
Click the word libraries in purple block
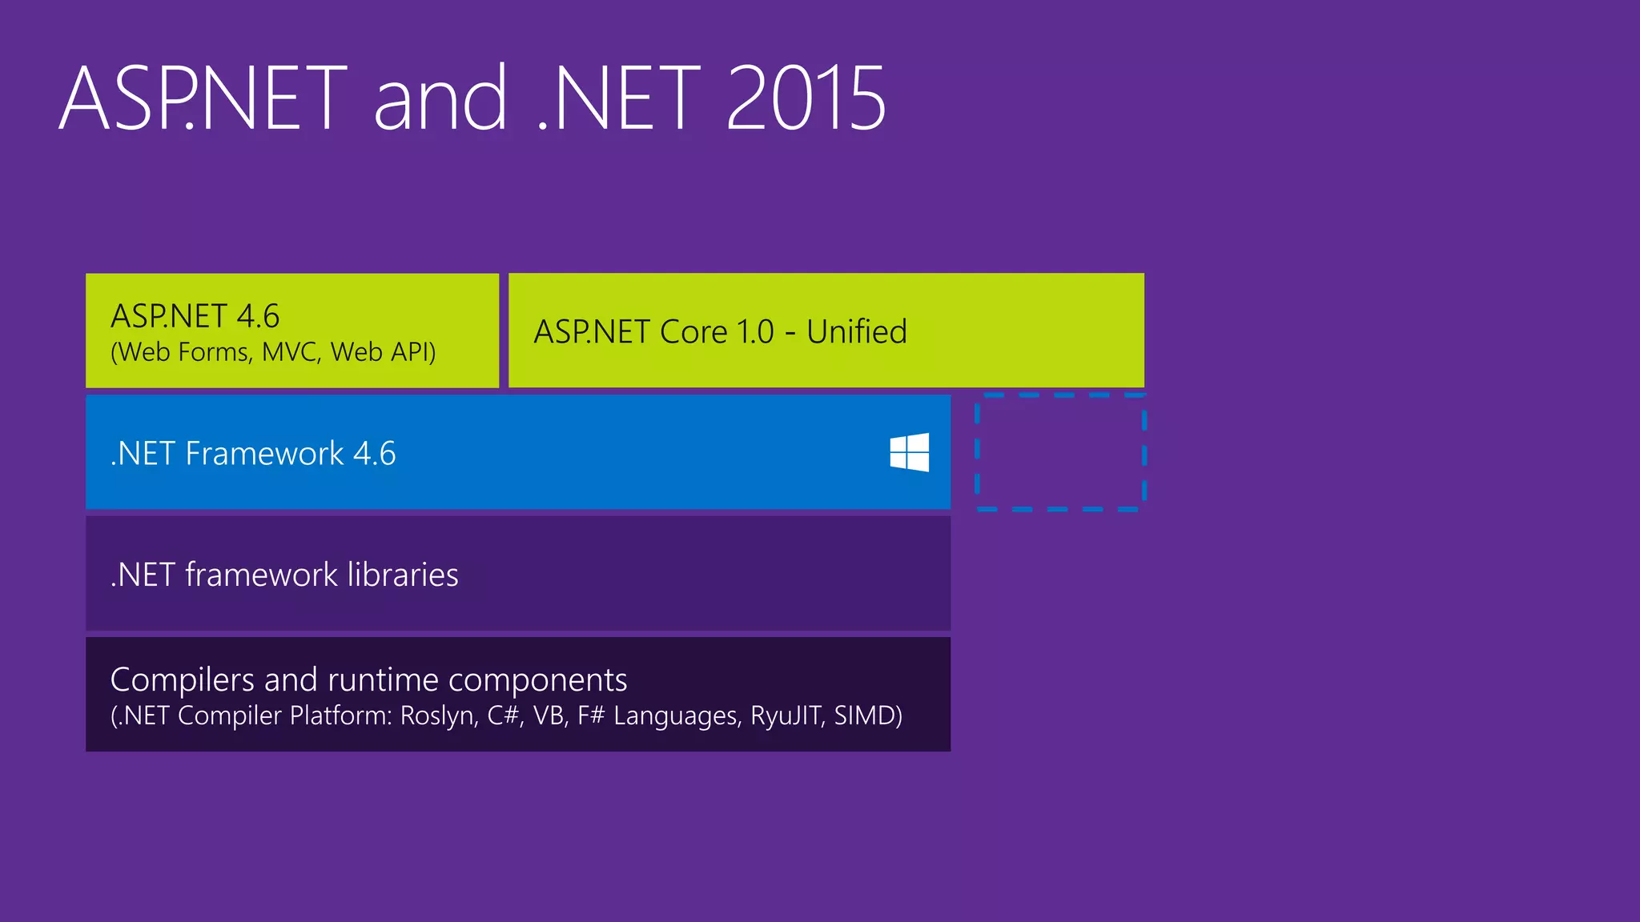pos(402,575)
